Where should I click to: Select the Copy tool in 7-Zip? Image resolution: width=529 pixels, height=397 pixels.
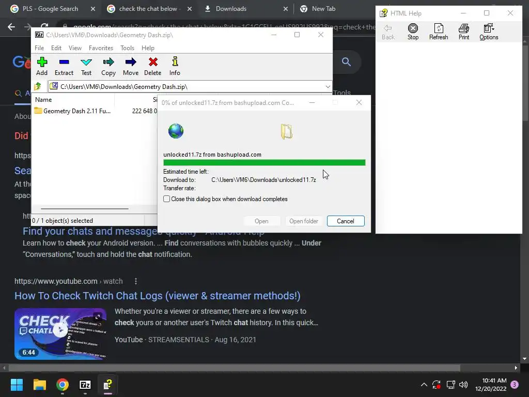pos(108,66)
